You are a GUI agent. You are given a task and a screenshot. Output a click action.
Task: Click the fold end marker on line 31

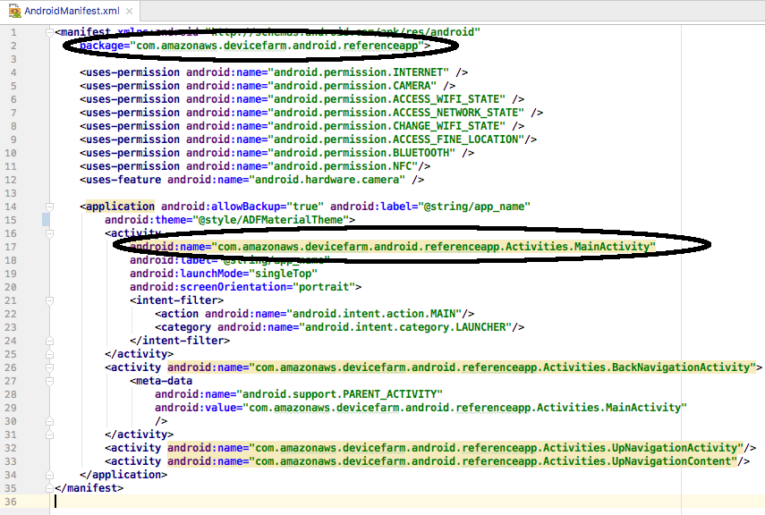(49, 435)
